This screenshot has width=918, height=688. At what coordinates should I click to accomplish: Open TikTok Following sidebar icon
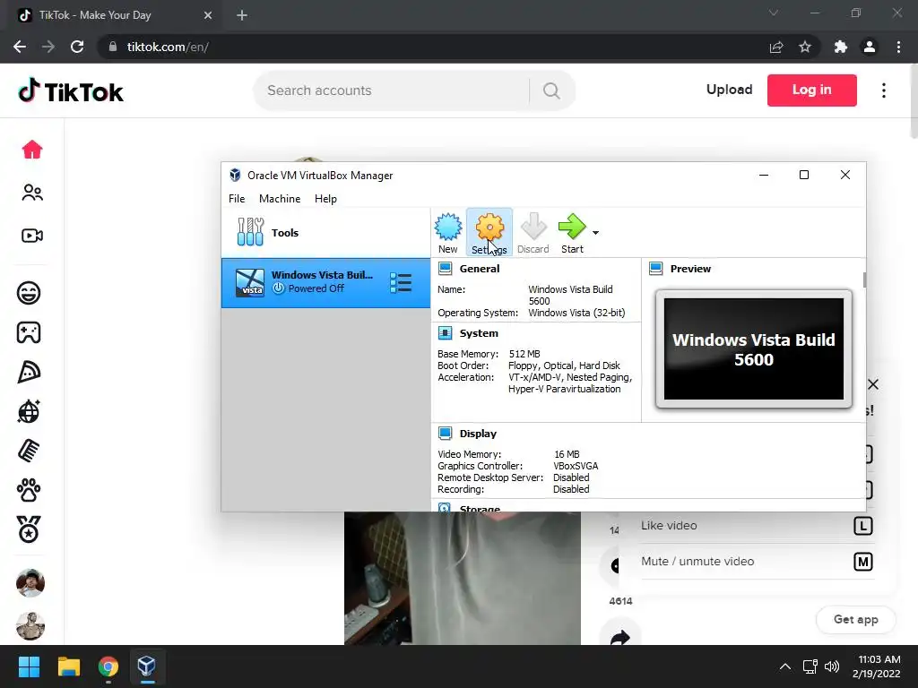32,193
